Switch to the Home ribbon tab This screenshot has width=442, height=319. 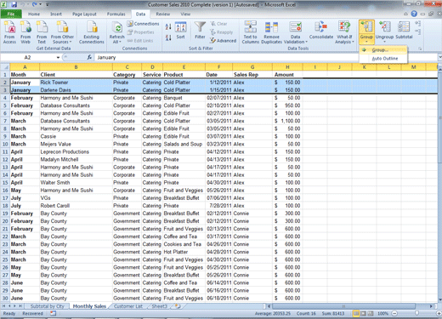pyautogui.click(x=34, y=14)
